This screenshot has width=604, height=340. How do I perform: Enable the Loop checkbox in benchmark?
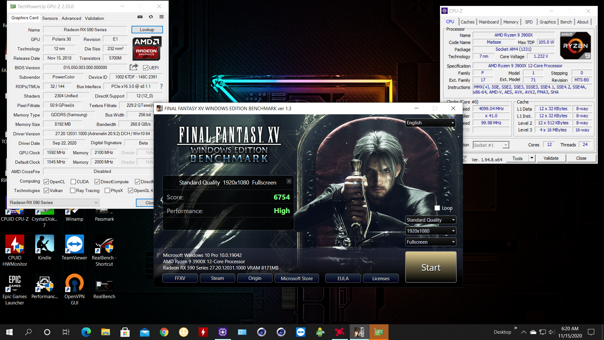(x=437, y=208)
